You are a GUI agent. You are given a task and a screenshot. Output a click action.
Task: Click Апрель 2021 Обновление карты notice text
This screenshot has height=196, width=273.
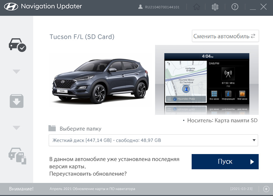click(92, 189)
